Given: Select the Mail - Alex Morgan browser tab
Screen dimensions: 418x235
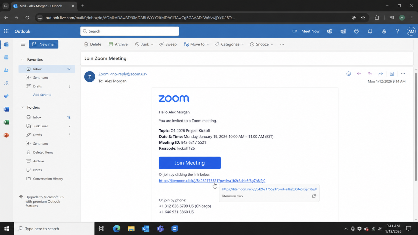Looking at the screenshot, I should [x=44, y=6].
